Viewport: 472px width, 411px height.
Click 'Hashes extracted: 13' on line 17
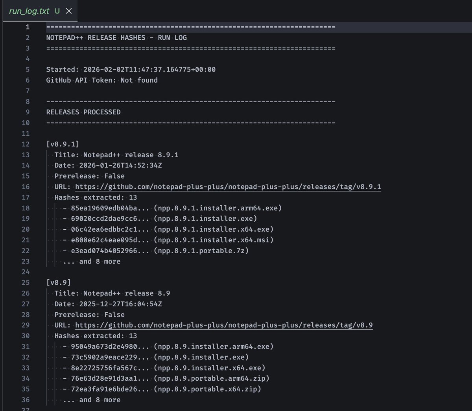[x=96, y=197]
